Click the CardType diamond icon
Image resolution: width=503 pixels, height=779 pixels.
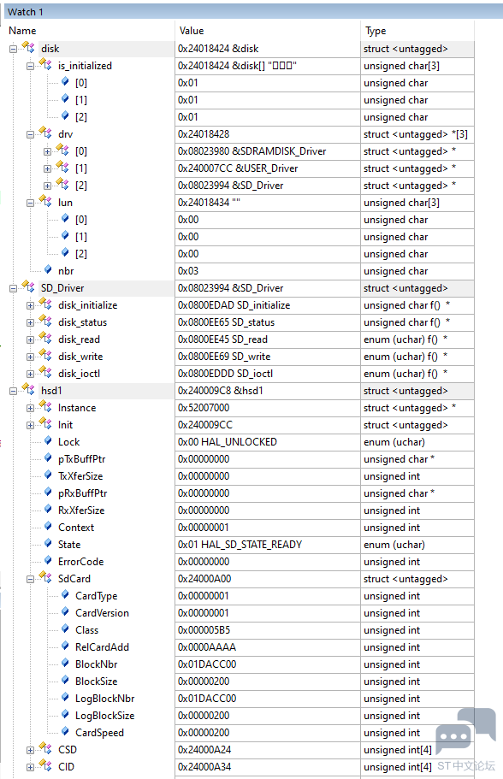(x=65, y=594)
